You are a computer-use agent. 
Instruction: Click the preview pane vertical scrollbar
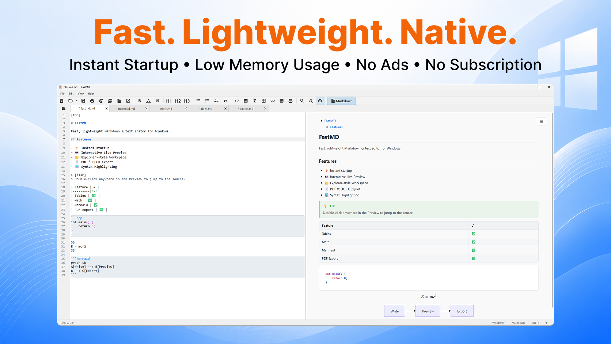pyautogui.click(x=552, y=210)
